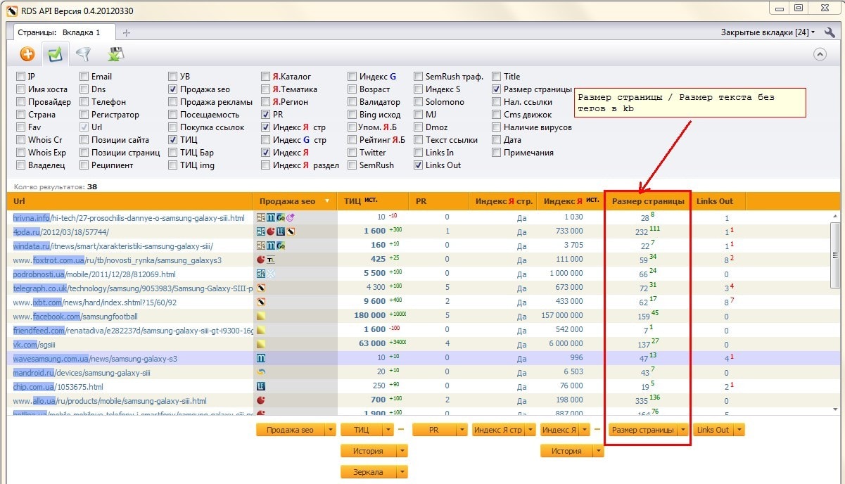Open the funnel filter tool
Viewport: 845px width, 484px height.
click(x=84, y=54)
